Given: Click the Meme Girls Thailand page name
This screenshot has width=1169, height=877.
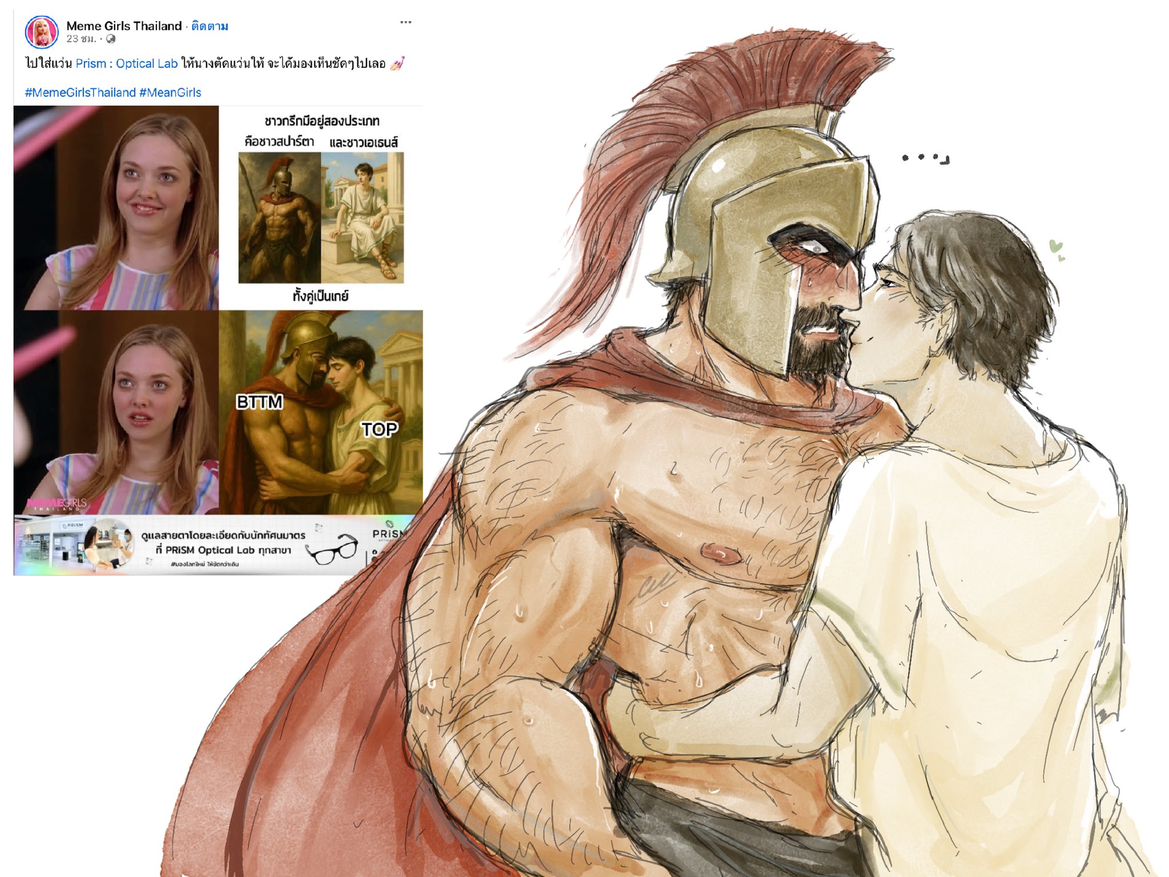Looking at the screenshot, I should click(124, 26).
